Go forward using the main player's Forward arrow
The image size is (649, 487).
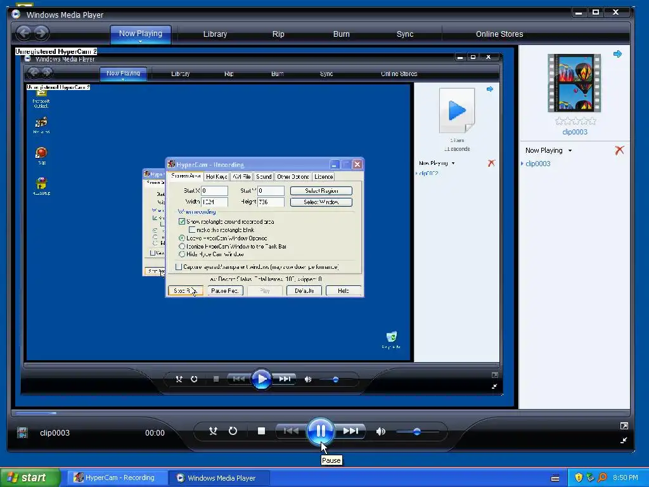(x=41, y=33)
